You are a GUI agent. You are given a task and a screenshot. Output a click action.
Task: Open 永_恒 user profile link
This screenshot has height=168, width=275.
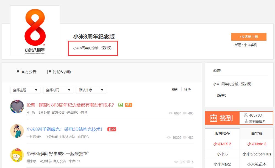point(31,113)
